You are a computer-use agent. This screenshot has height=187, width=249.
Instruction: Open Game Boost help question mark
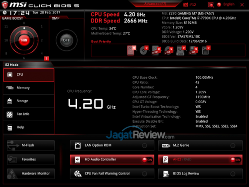pos(46,58)
